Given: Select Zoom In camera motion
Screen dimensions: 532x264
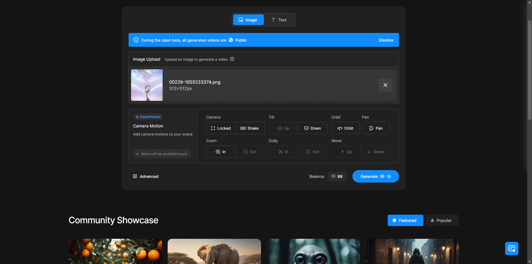Looking at the screenshot, I should 221,152.
